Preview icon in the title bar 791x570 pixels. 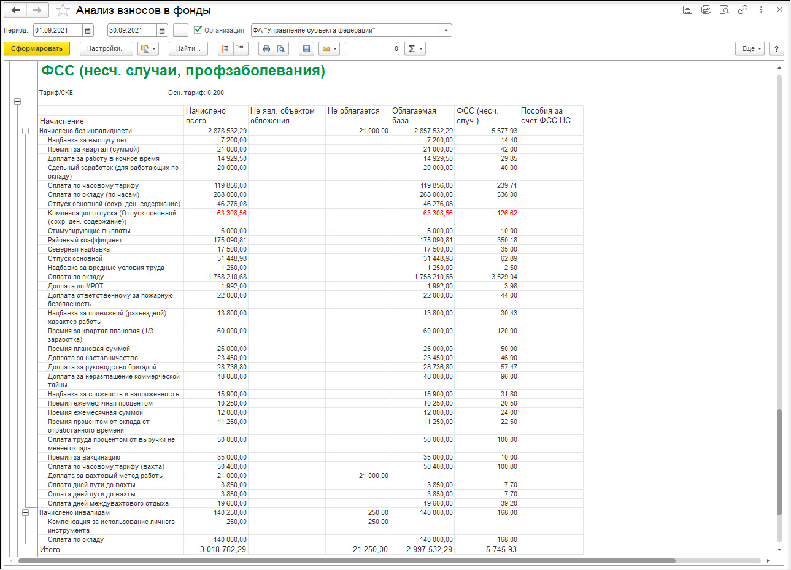(724, 10)
